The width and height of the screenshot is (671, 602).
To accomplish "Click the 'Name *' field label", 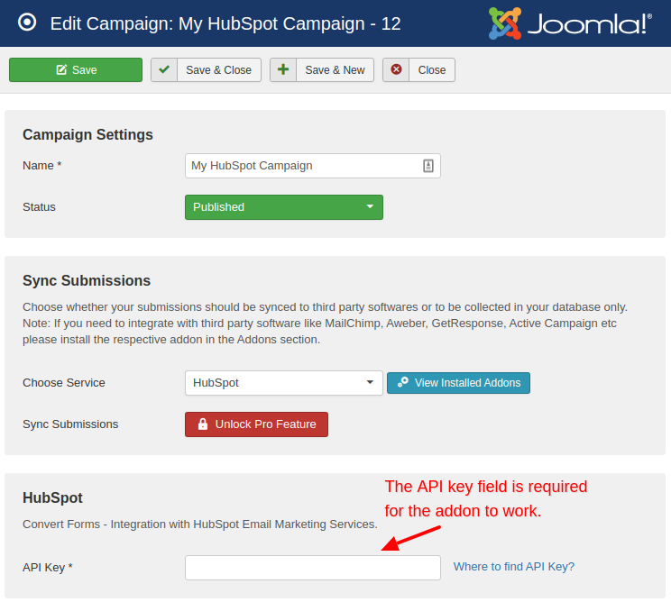I will [x=41, y=166].
